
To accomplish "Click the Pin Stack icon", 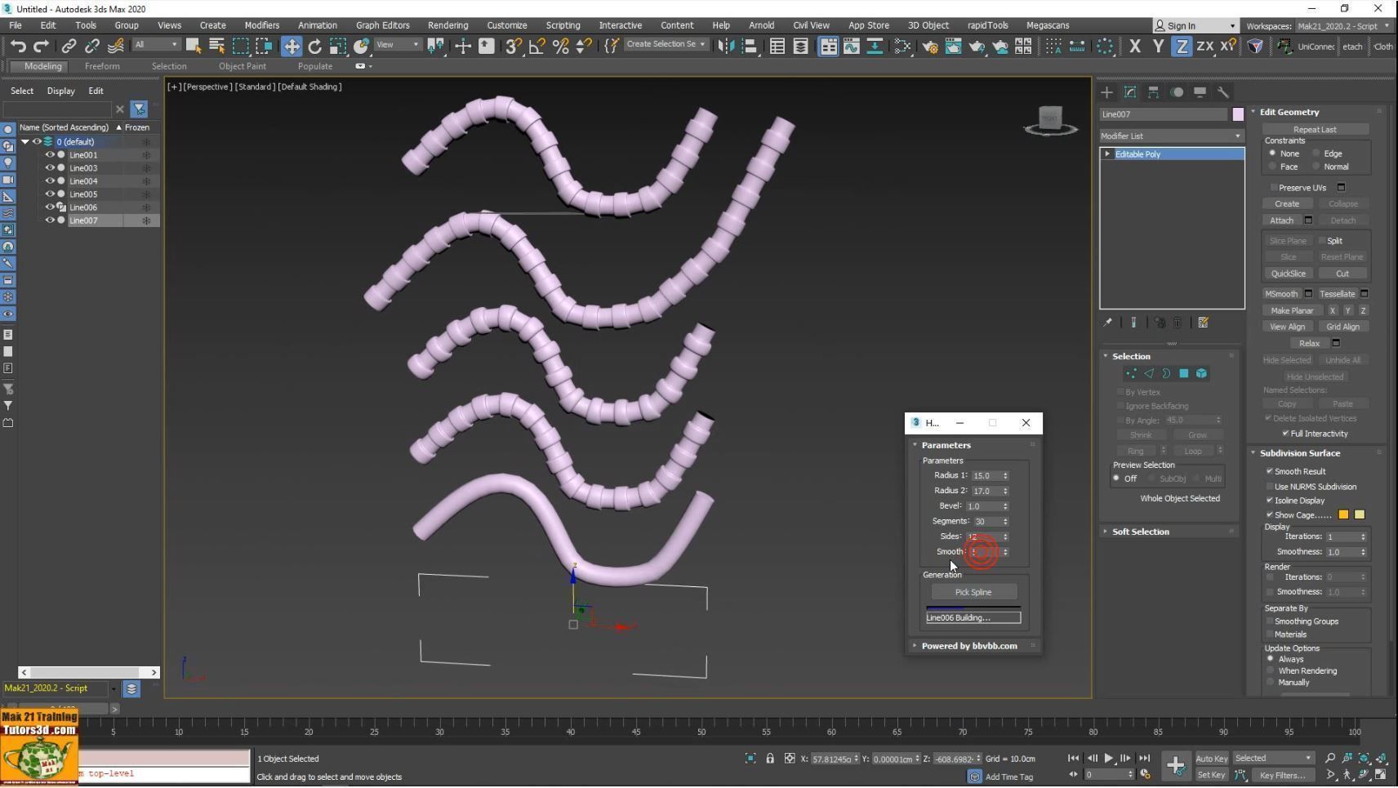I will 1107,323.
